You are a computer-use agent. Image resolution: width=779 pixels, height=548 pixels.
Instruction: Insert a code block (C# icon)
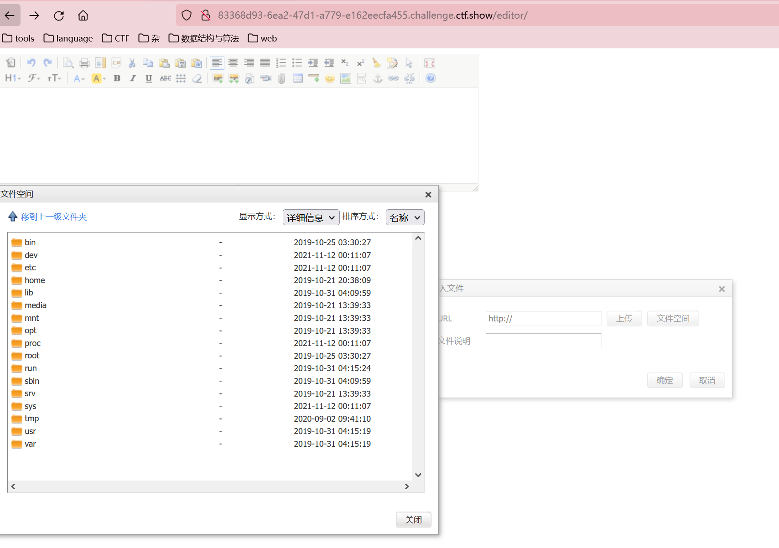116,63
